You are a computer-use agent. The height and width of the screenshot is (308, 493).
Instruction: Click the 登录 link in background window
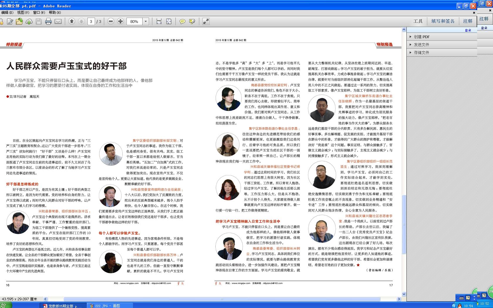(x=484, y=28)
